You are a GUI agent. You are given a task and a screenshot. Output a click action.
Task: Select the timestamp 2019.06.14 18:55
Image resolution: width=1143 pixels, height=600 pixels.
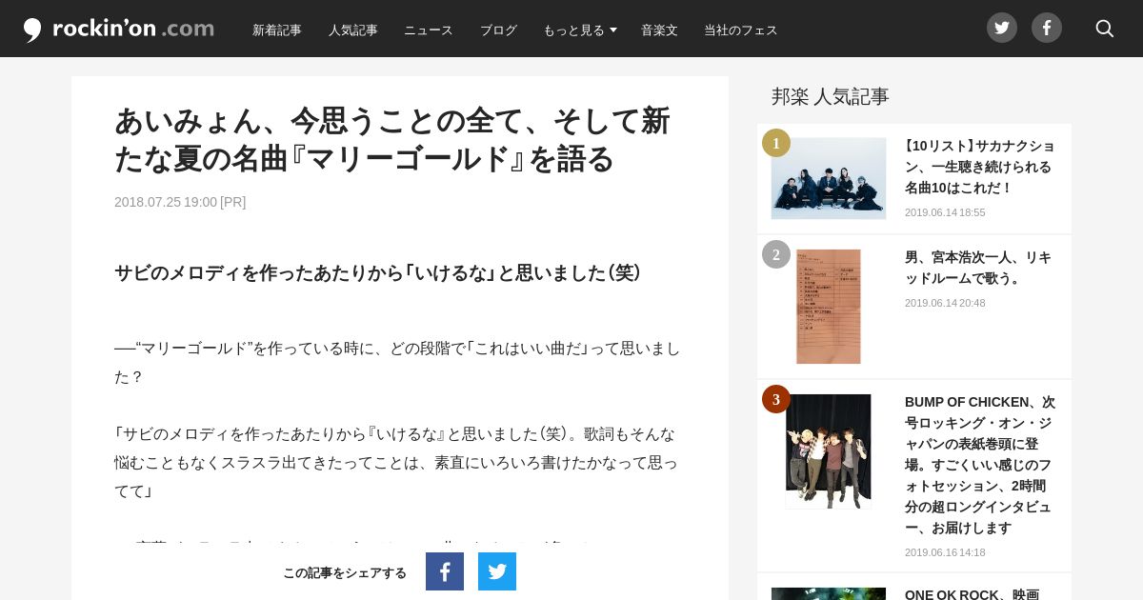945,212
